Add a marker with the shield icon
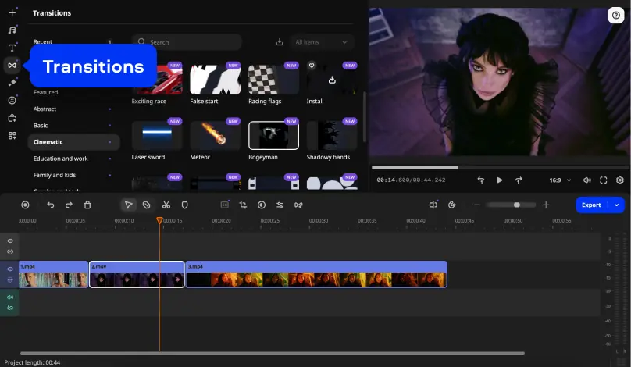The image size is (631, 367). (185, 205)
